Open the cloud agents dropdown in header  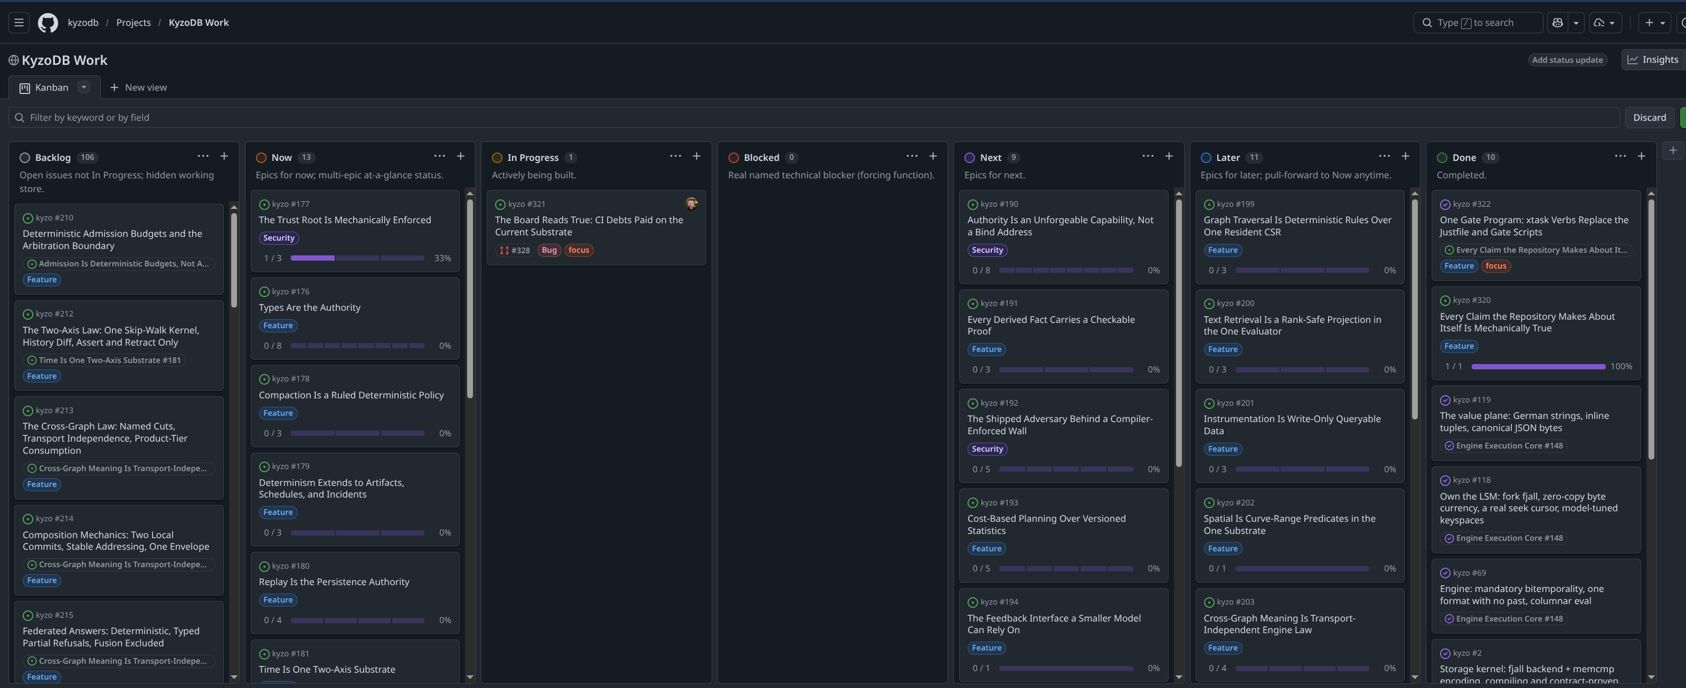pyautogui.click(x=1604, y=22)
